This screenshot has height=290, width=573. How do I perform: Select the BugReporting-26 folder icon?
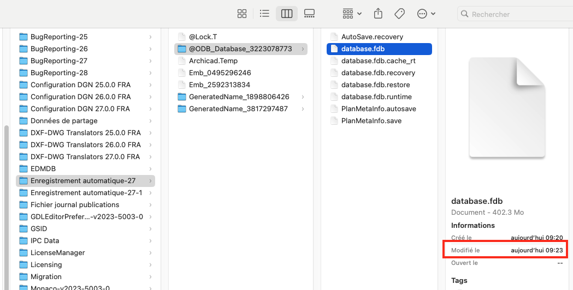pos(23,49)
